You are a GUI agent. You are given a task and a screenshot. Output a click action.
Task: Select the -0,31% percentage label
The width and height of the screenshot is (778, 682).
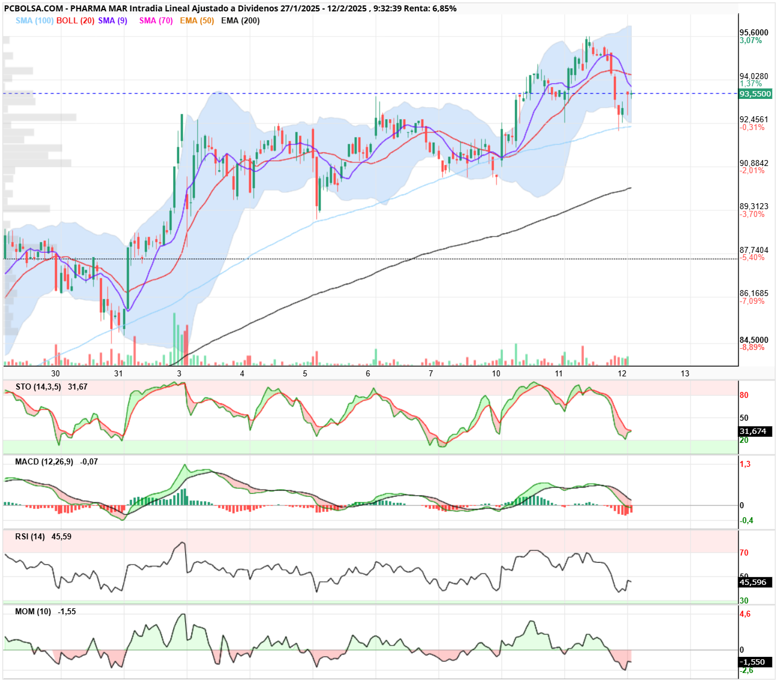[x=752, y=127]
